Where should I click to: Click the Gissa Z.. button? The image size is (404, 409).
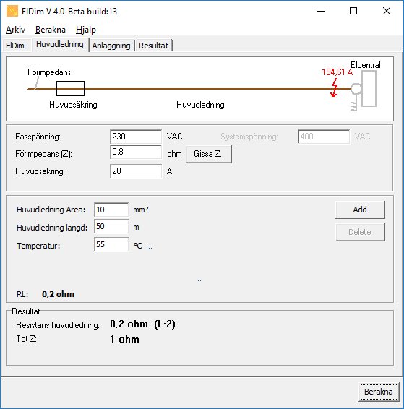click(x=209, y=154)
